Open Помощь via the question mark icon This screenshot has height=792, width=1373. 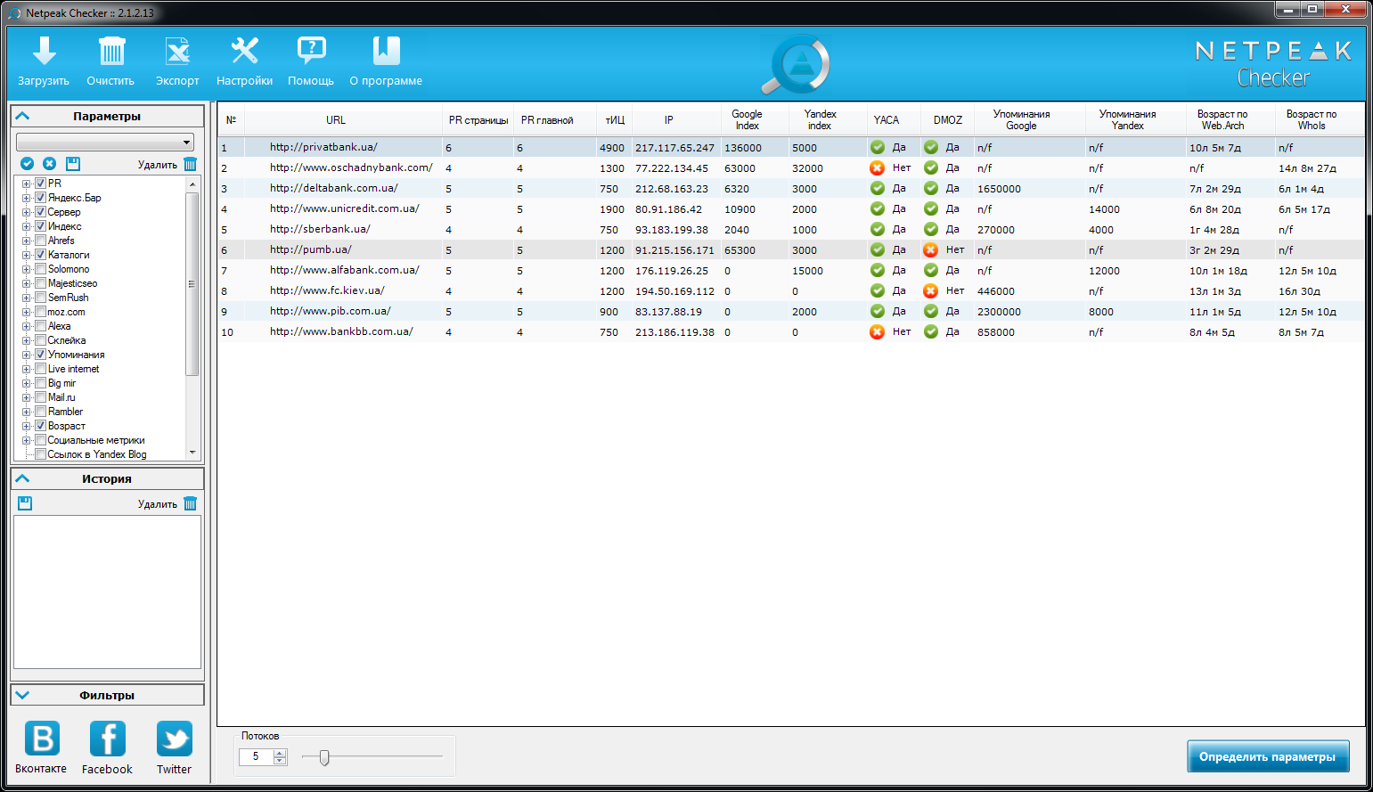click(310, 51)
